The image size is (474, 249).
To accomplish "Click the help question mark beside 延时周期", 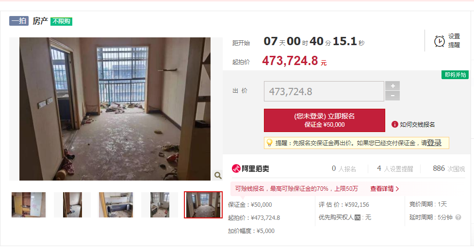I will click(458, 217).
